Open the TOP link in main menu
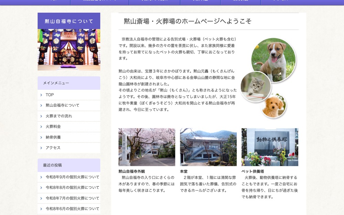This screenshot has height=215, width=344. (50, 95)
